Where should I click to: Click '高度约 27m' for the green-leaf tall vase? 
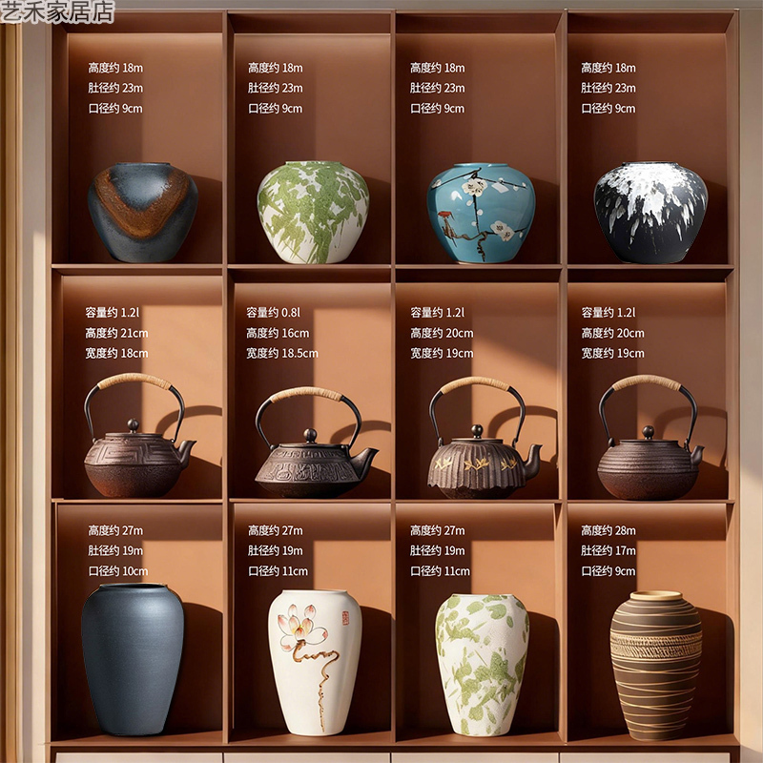(437, 530)
